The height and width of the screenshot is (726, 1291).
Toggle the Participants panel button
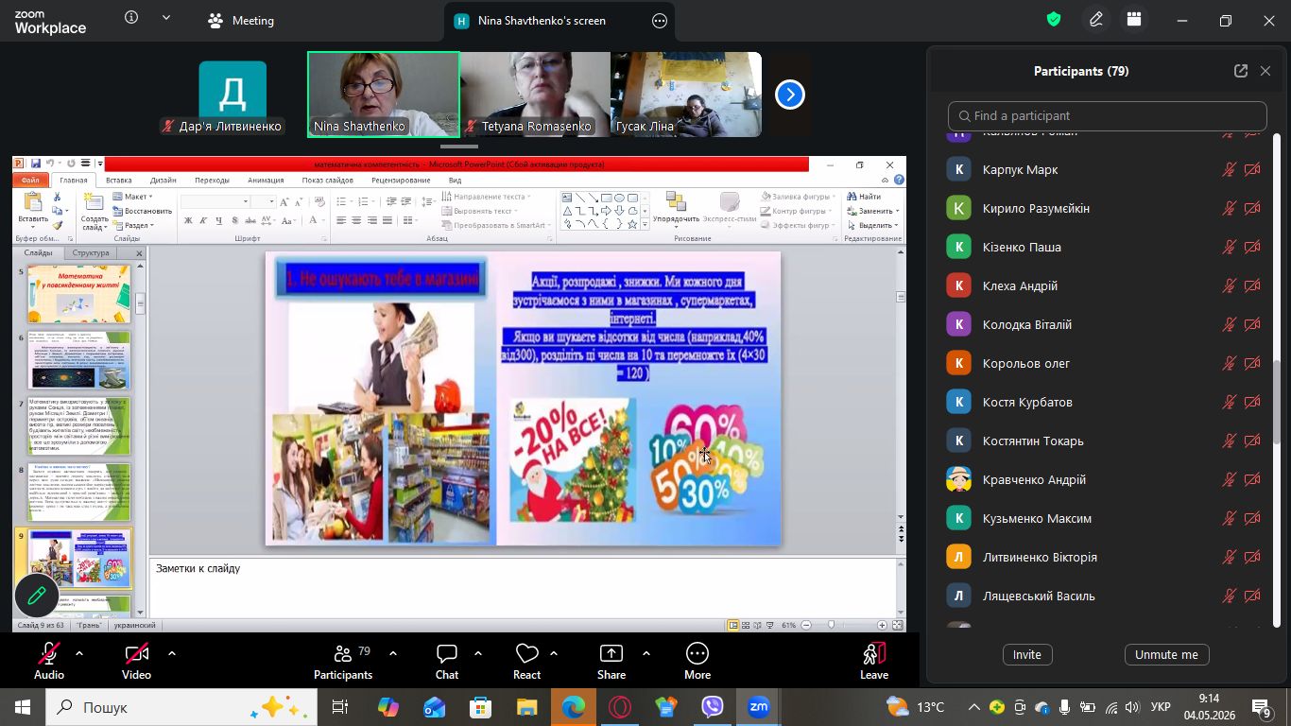343,661
